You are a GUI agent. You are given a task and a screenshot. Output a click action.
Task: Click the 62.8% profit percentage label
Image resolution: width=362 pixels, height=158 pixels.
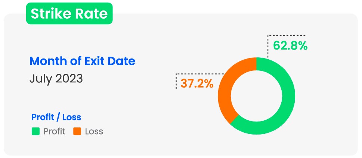coord(290,45)
